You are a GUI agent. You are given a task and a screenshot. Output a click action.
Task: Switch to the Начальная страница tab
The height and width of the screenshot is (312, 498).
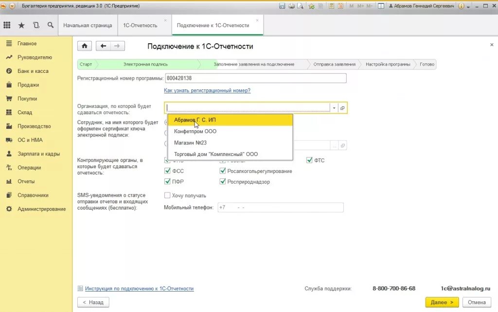[x=88, y=25]
